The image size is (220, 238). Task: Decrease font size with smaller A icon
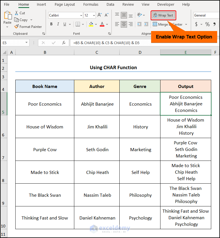pyautogui.click(x=107, y=15)
